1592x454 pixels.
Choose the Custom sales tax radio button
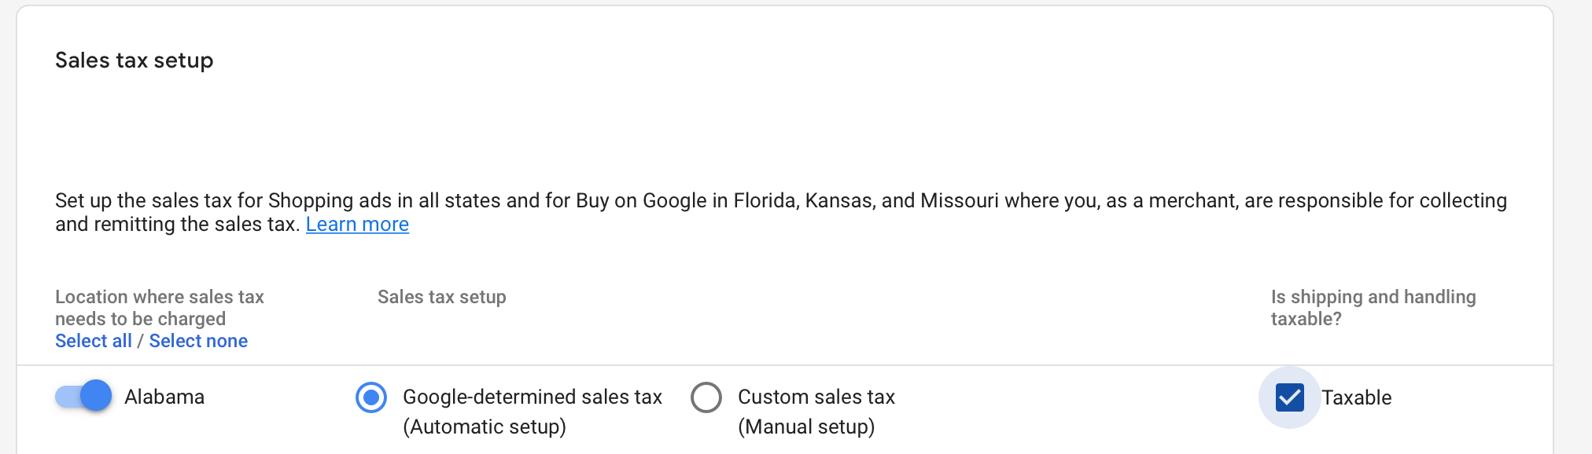point(706,397)
